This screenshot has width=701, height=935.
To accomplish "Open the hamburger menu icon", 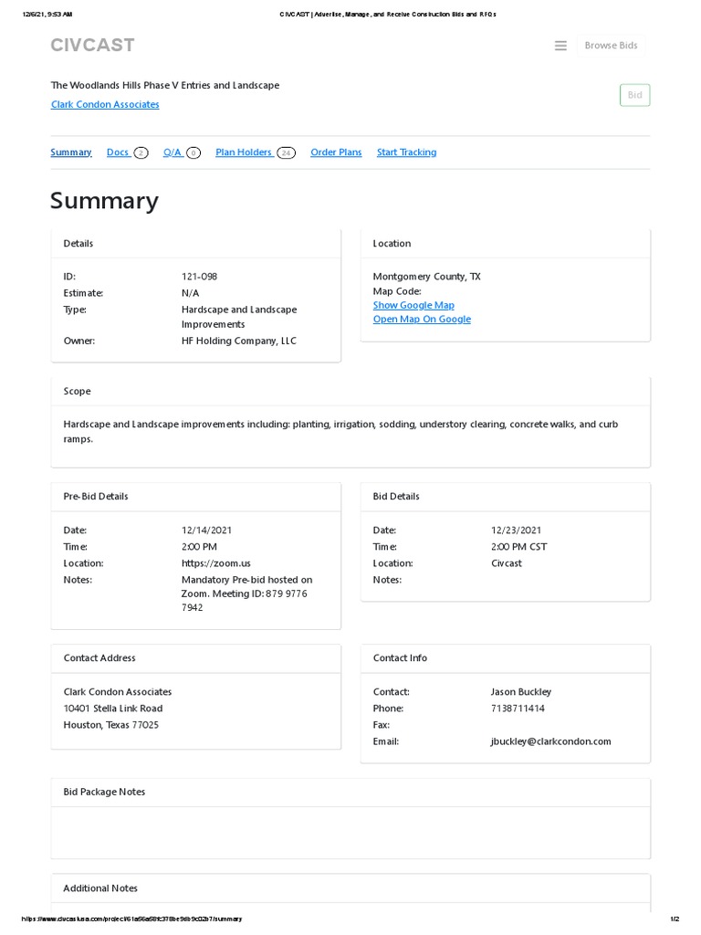I will point(560,46).
